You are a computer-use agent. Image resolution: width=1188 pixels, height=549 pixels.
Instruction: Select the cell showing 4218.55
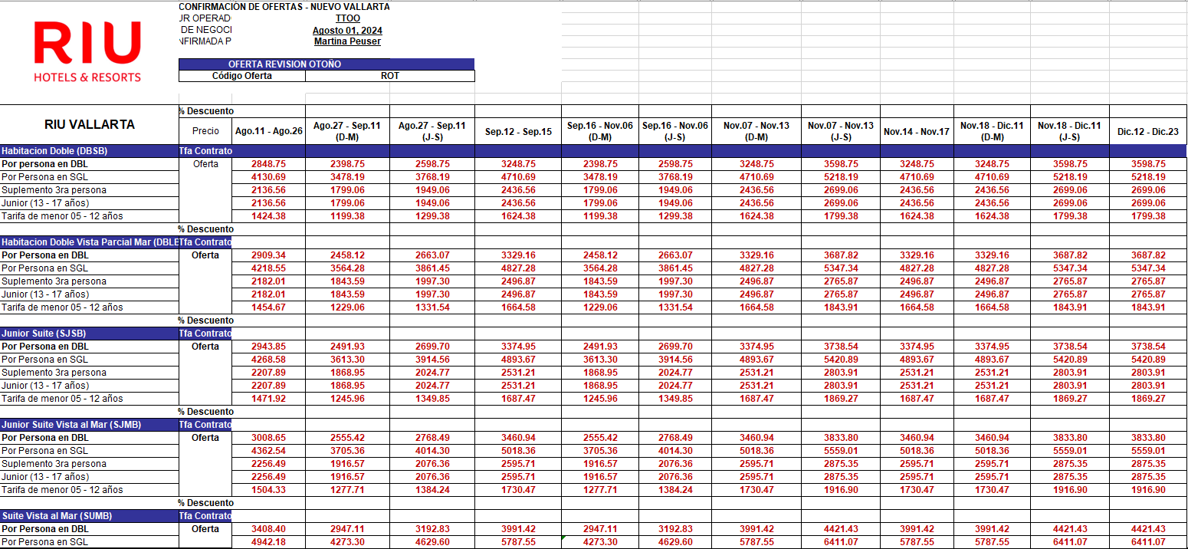point(268,268)
